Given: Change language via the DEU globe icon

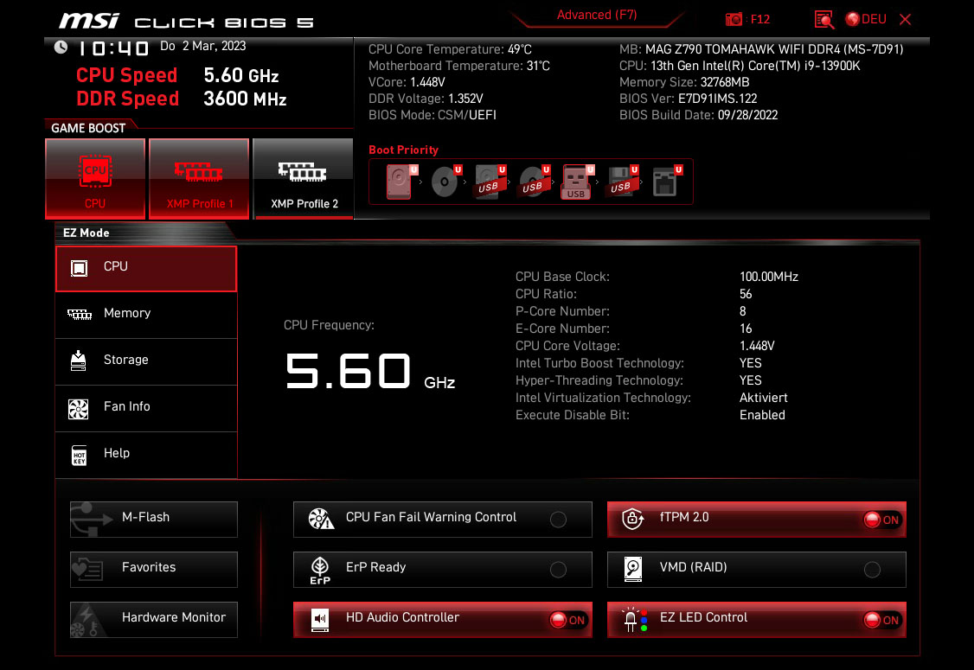Looking at the screenshot, I should click(852, 19).
